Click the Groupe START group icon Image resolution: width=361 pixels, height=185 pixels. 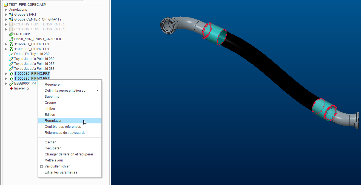[x=11, y=15]
